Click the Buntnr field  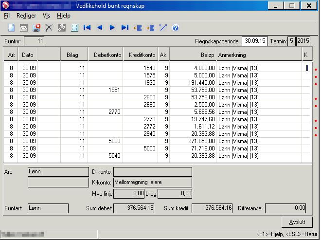34,41
